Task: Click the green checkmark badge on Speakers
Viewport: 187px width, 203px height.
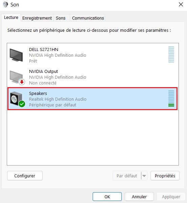Action: (x=22, y=104)
